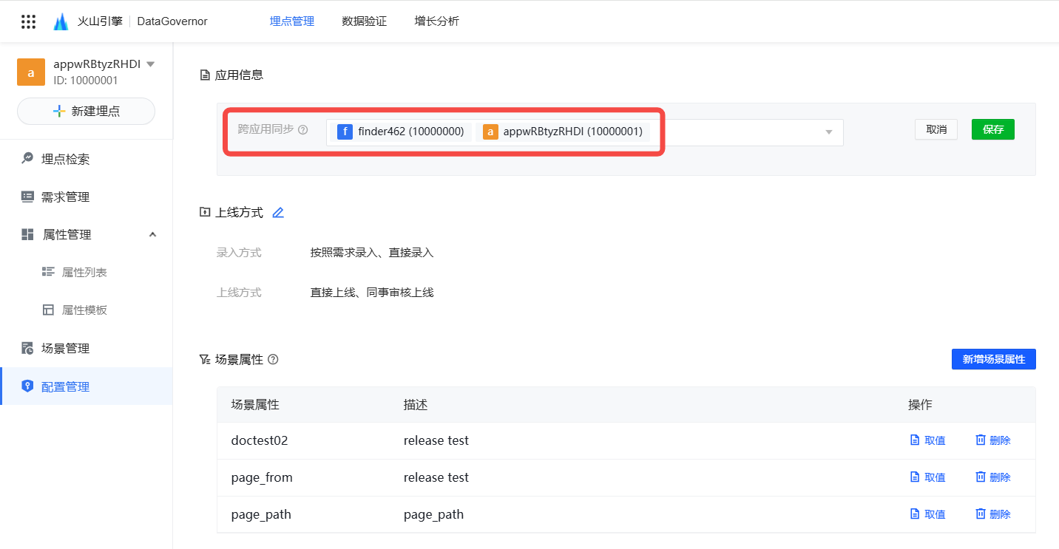This screenshot has width=1059, height=549.
Task: Click help icon next to 跨应用同步
Action: pyautogui.click(x=302, y=129)
